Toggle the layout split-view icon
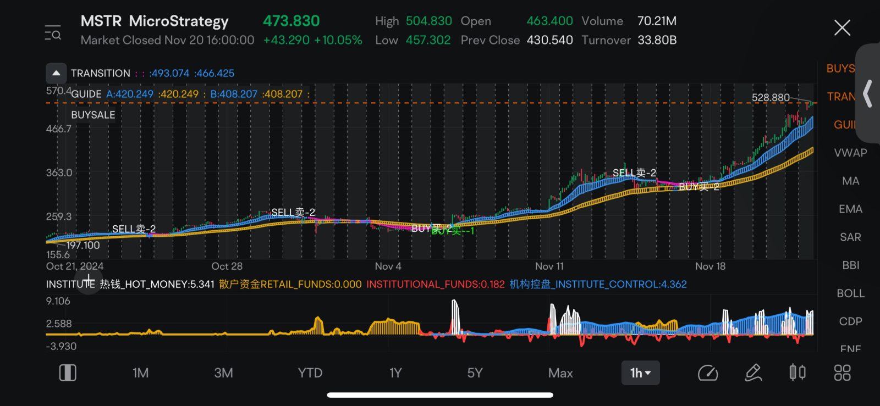This screenshot has width=880, height=406. 68,373
